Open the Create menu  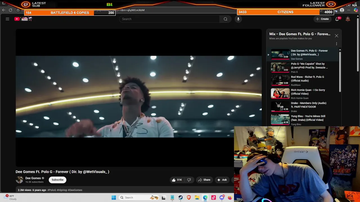point(322,19)
